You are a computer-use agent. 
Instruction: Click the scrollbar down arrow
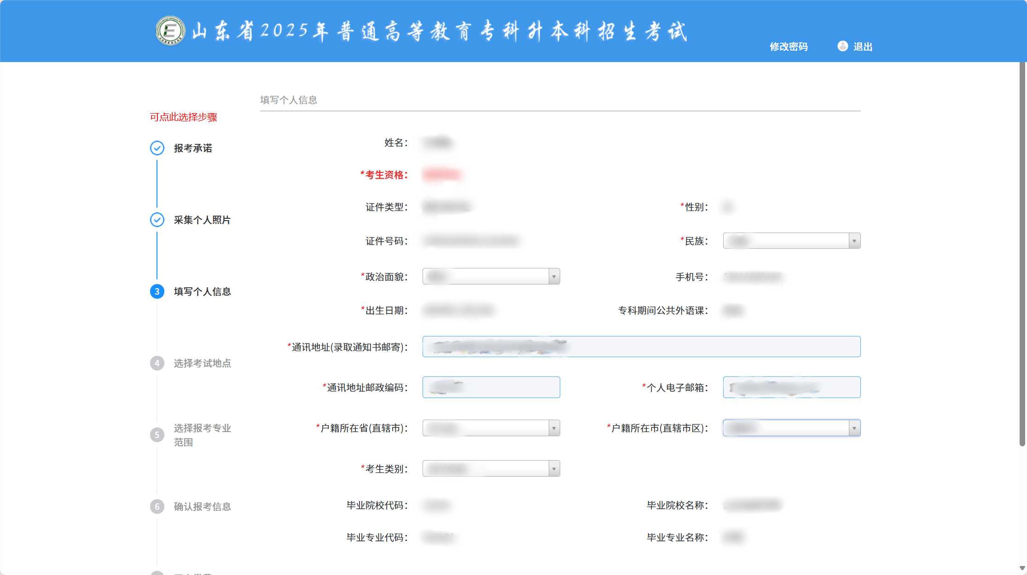[1022, 569]
